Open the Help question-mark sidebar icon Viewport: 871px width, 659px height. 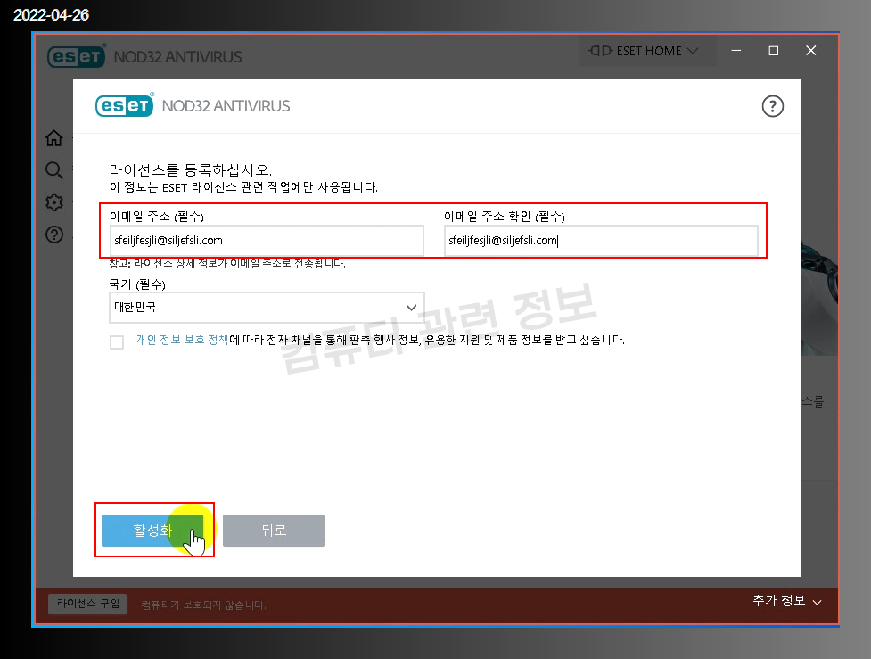[53, 235]
